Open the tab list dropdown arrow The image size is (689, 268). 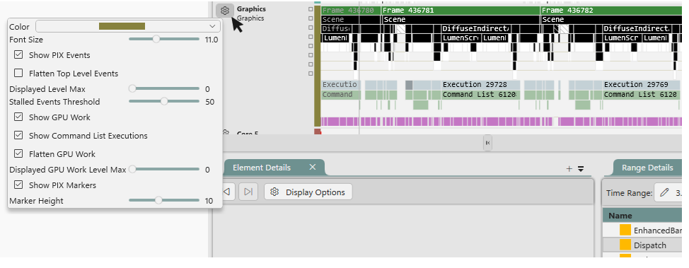(x=581, y=169)
